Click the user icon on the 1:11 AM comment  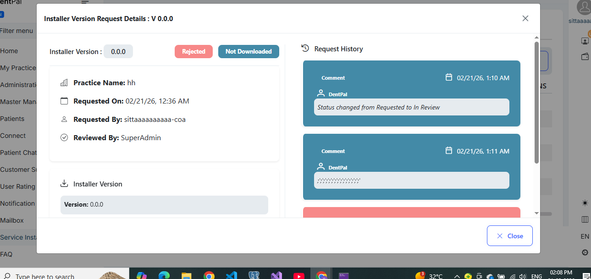tap(321, 167)
